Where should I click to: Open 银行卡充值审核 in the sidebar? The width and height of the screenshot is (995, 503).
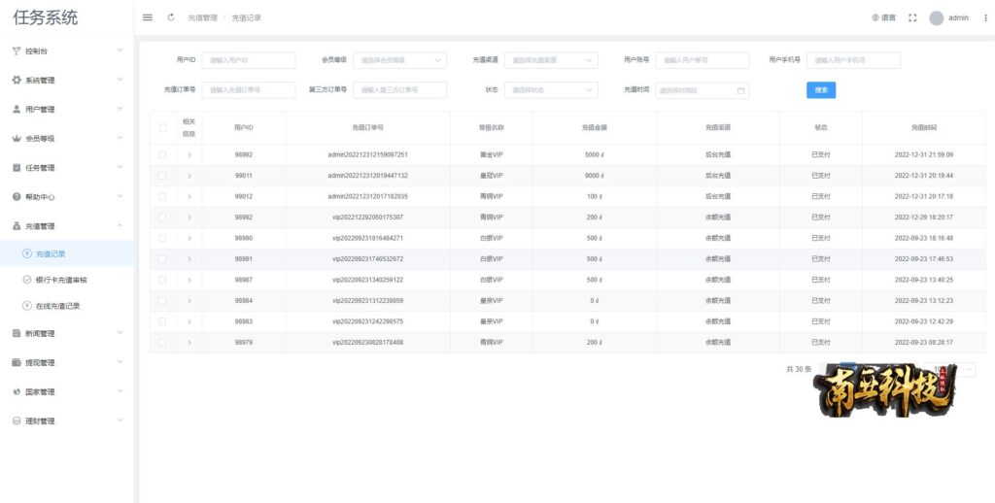click(67, 280)
